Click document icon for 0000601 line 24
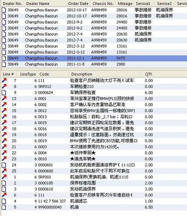187x216 pixels. pyautogui.click(x=4, y=165)
